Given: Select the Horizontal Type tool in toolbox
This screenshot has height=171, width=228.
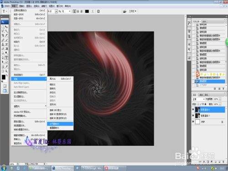Looking at the screenshot, I should coord(6,58).
